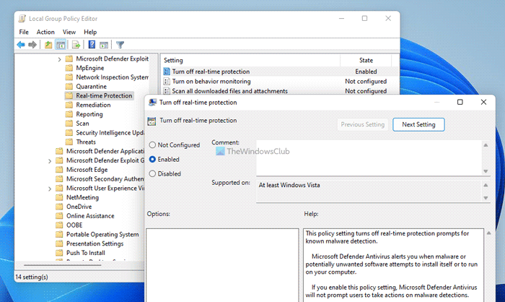Click the Not configured state for behavior monitoring

click(366, 82)
